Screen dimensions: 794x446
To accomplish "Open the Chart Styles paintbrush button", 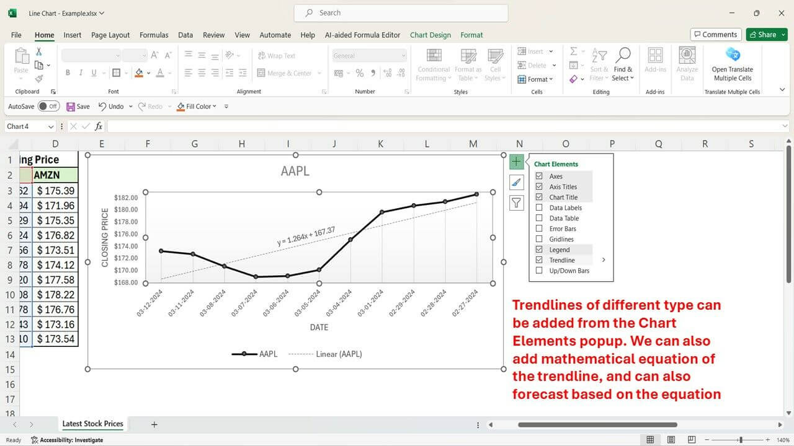I will pyautogui.click(x=516, y=182).
